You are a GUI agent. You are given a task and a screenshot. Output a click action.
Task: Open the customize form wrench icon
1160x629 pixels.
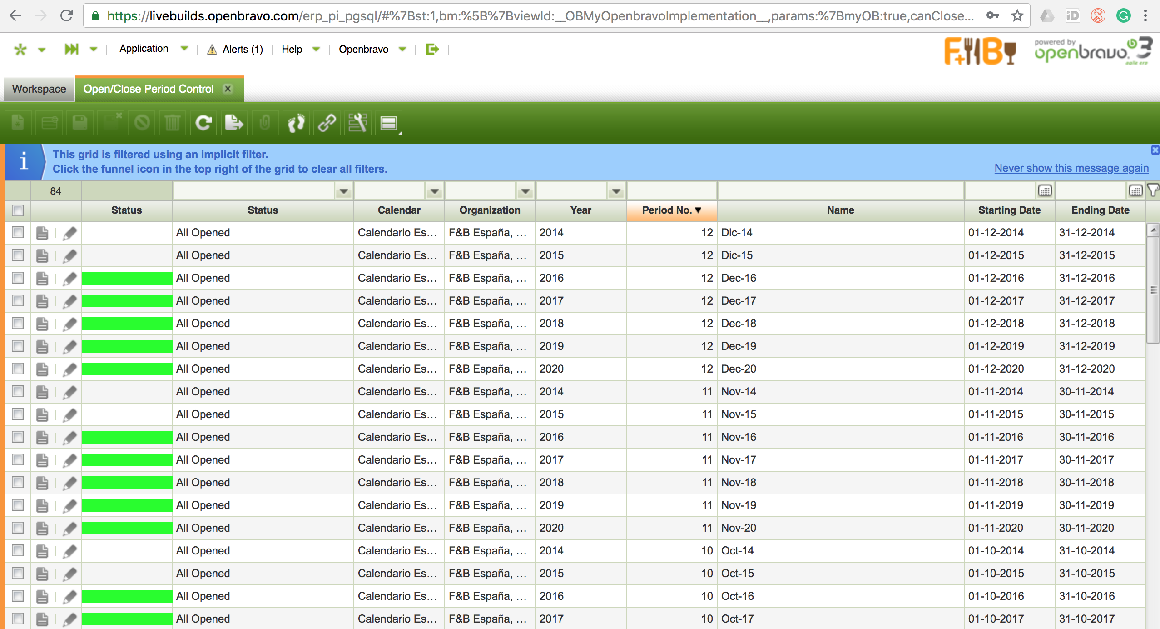358,123
